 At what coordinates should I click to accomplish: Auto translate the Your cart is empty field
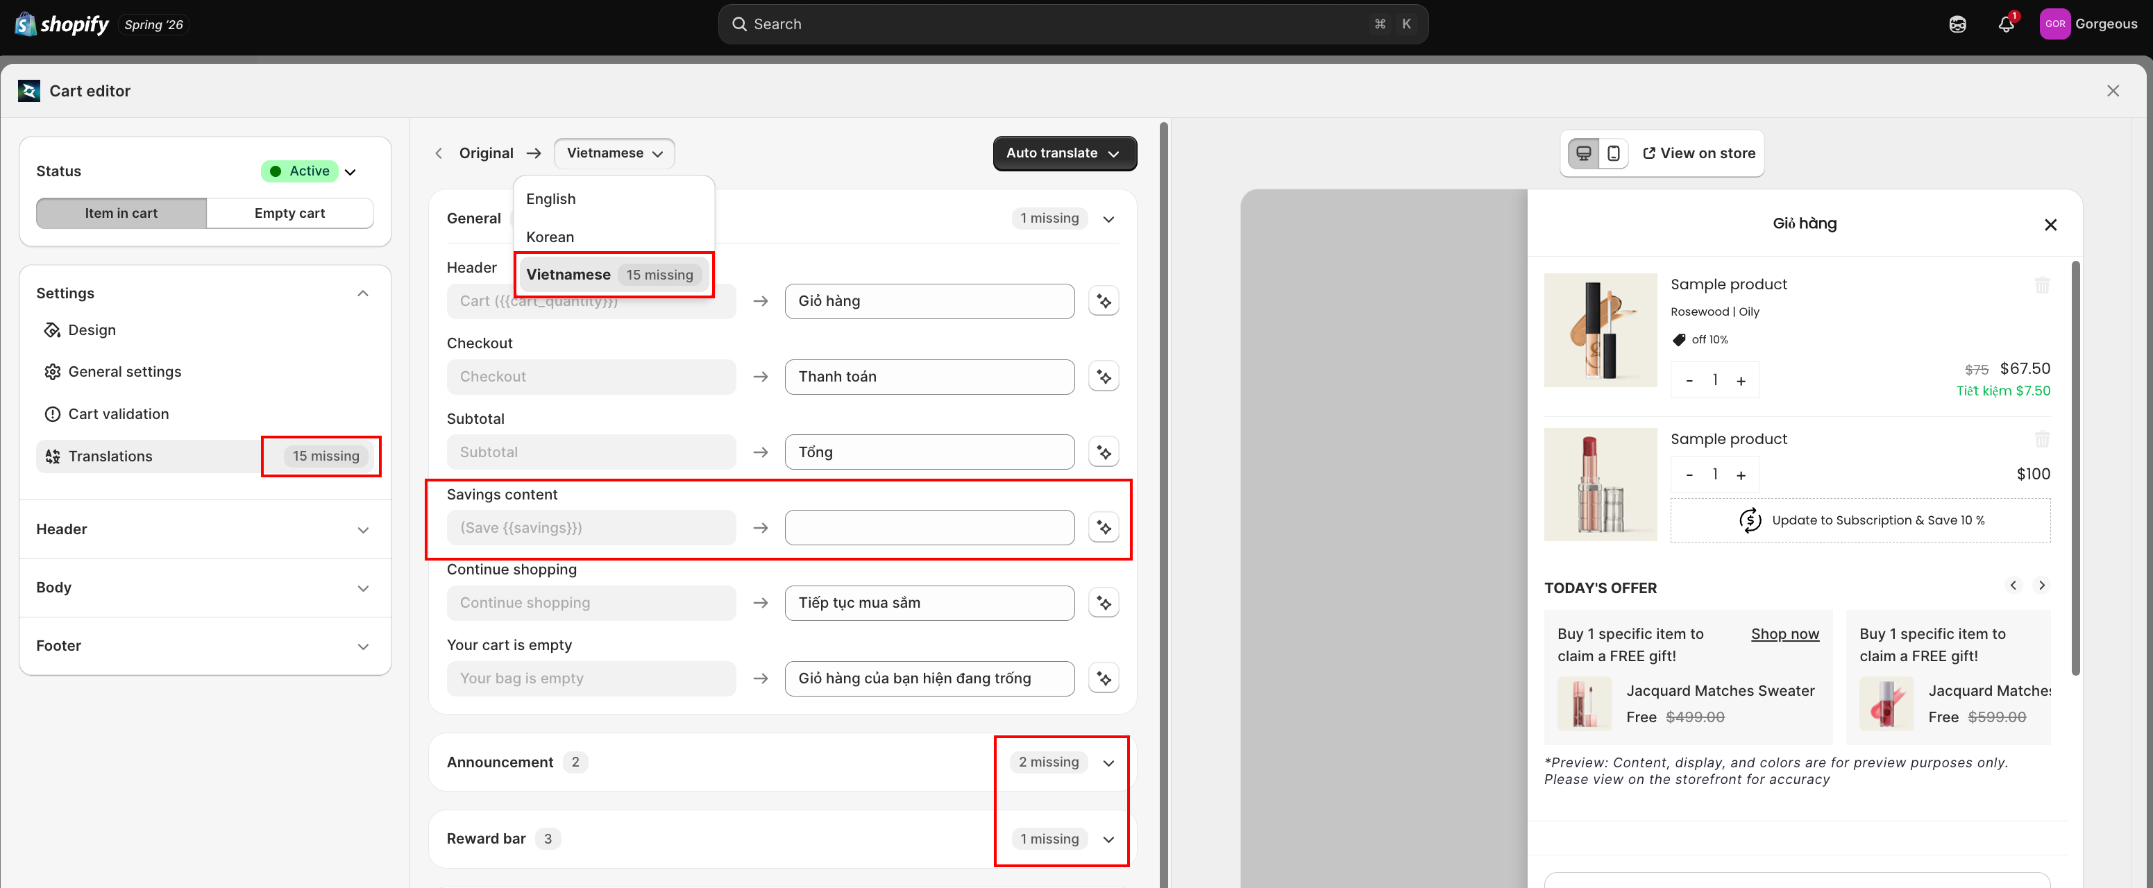pos(1104,678)
